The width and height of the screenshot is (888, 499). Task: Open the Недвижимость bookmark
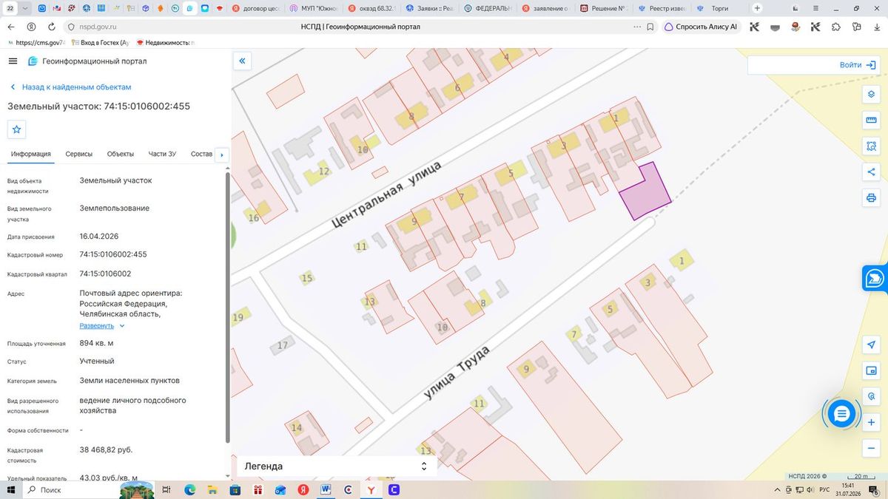(164, 43)
